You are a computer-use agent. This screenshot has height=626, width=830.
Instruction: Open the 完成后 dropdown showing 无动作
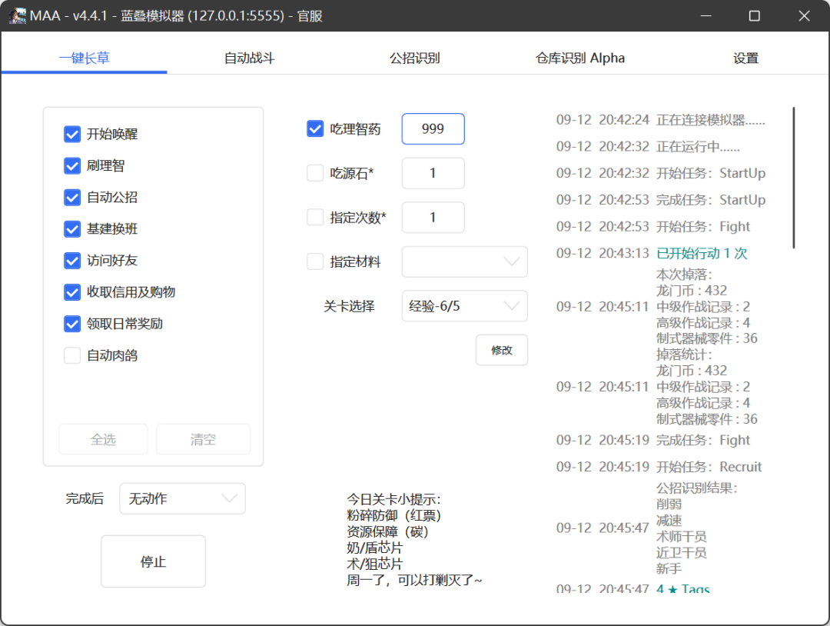click(183, 498)
